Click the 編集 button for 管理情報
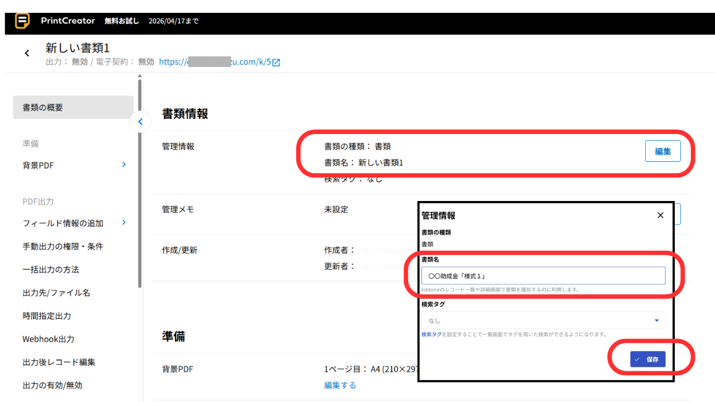 point(663,151)
